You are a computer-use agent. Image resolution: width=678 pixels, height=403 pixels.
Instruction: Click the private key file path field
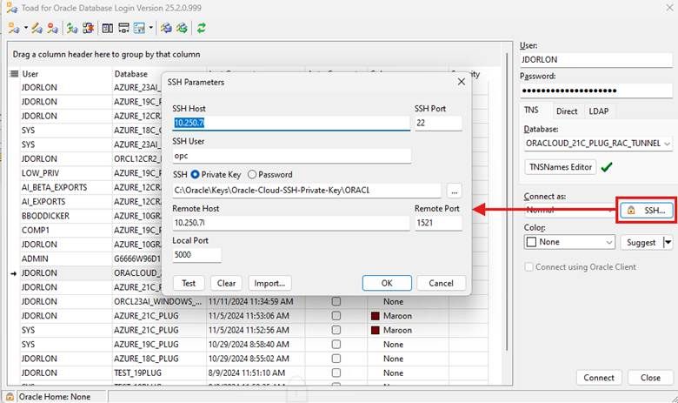(307, 190)
